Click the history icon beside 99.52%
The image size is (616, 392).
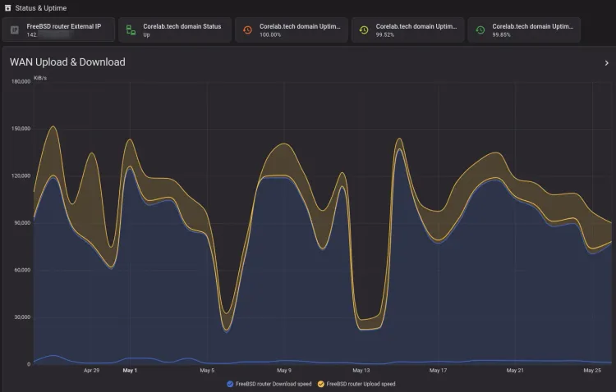pos(364,30)
